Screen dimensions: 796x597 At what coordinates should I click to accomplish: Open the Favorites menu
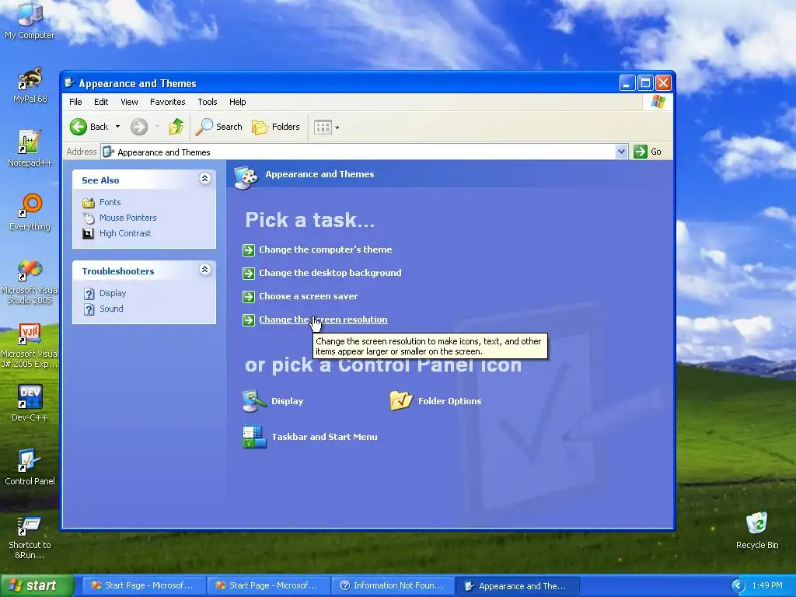click(x=168, y=102)
